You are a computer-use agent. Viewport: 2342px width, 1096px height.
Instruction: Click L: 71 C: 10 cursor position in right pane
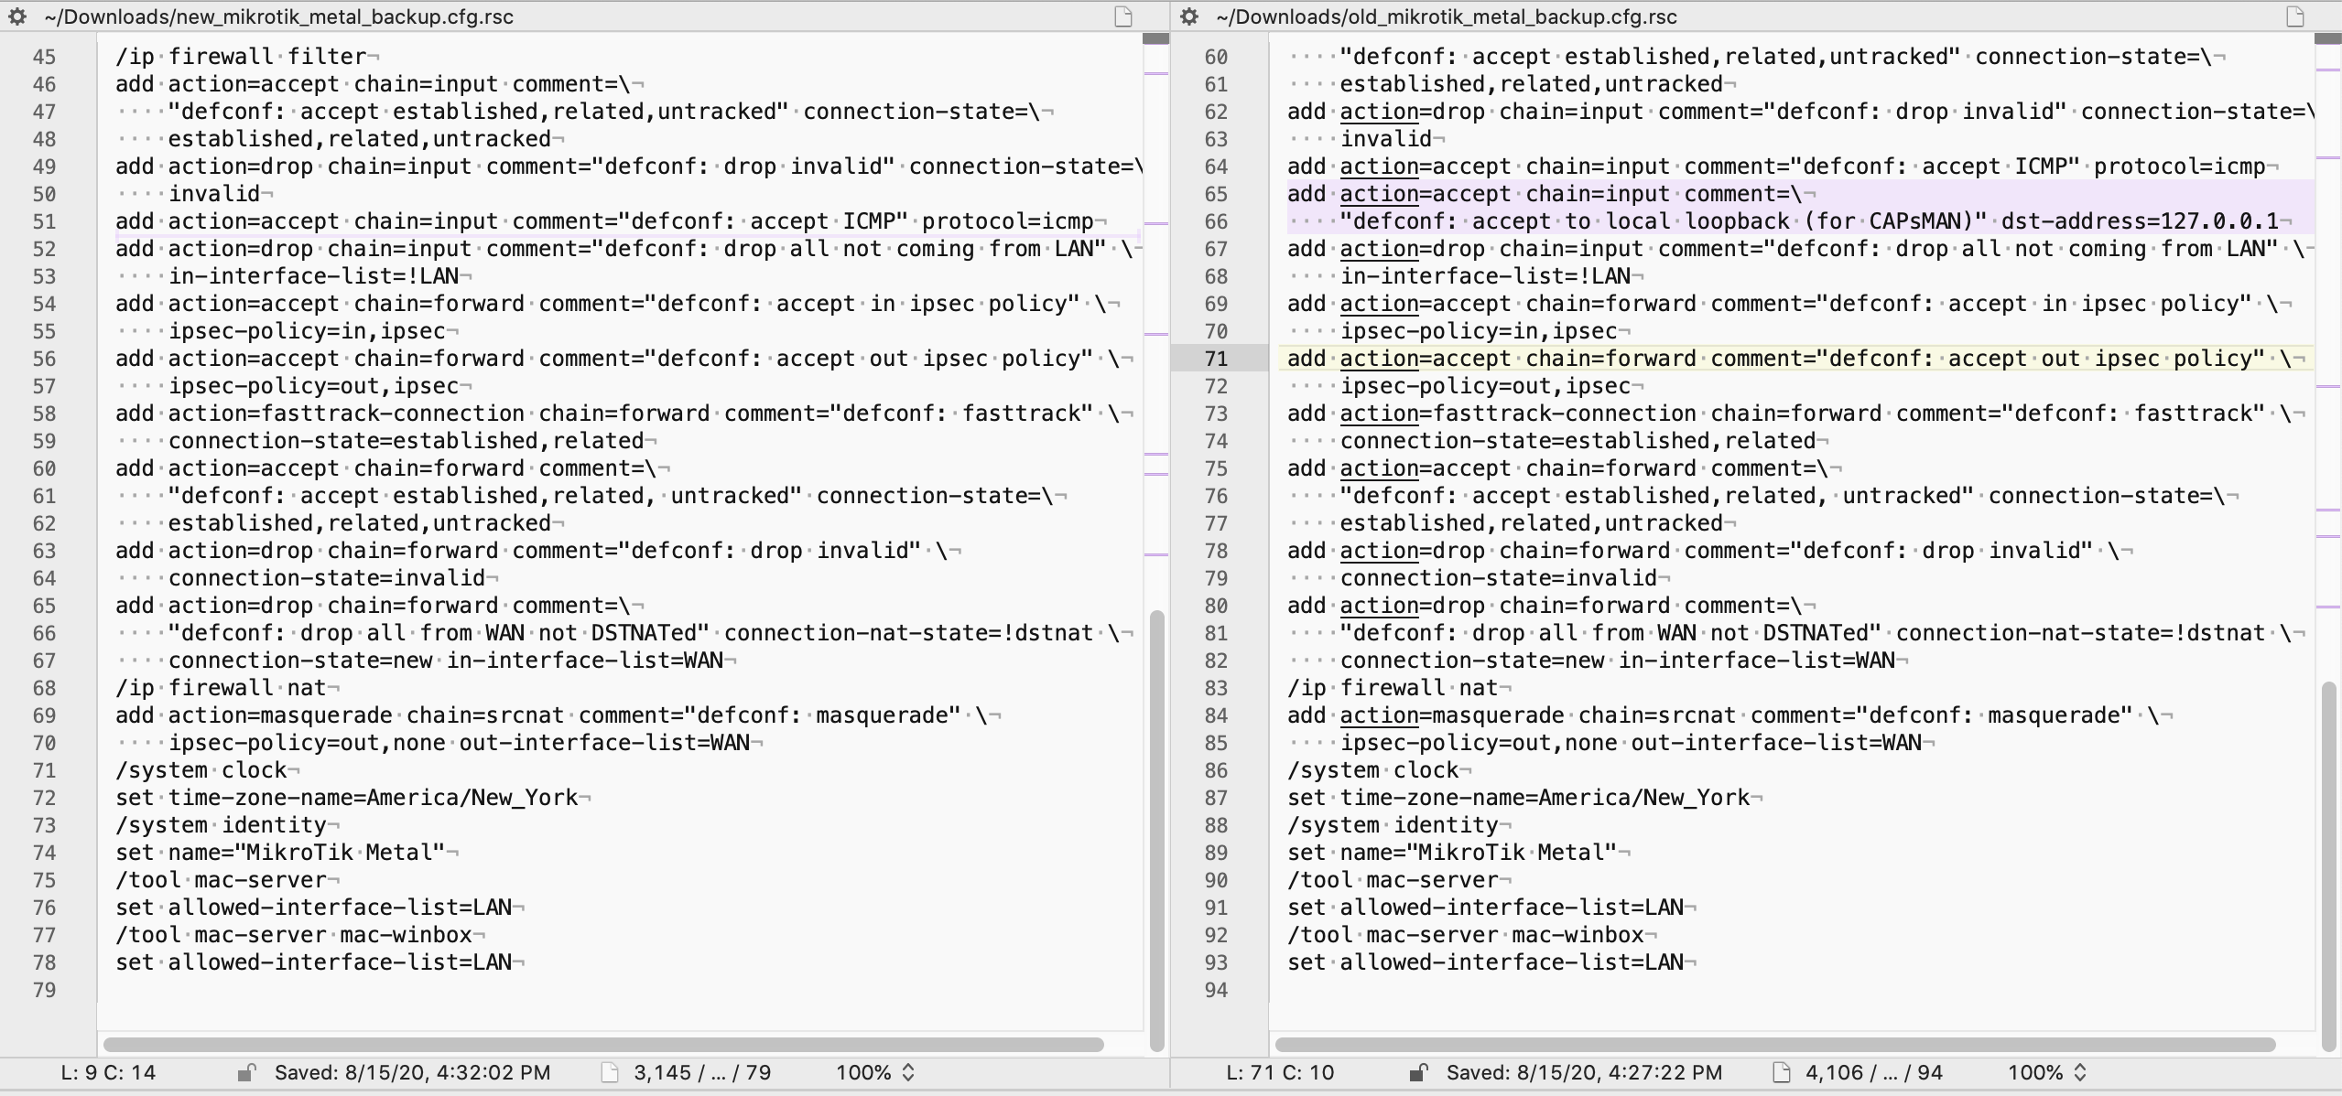1280,1072
